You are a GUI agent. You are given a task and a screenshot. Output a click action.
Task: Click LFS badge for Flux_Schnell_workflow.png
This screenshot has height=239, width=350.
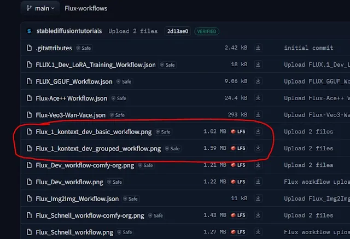238,232
